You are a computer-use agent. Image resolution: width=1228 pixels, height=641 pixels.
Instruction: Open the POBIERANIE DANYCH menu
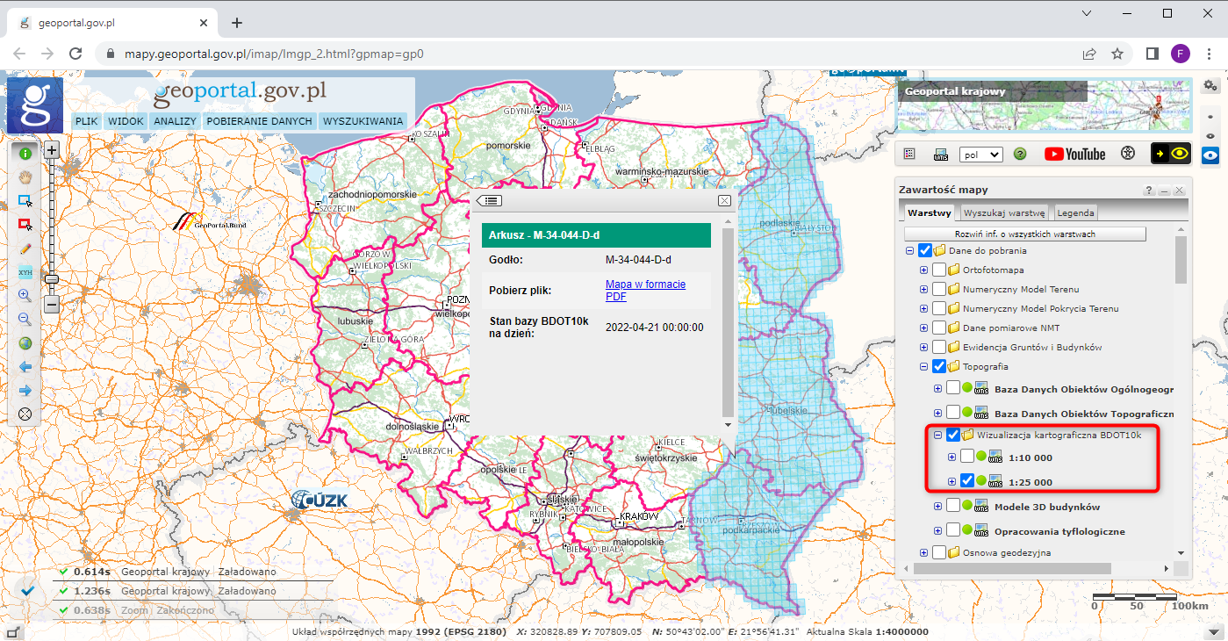[x=259, y=121]
